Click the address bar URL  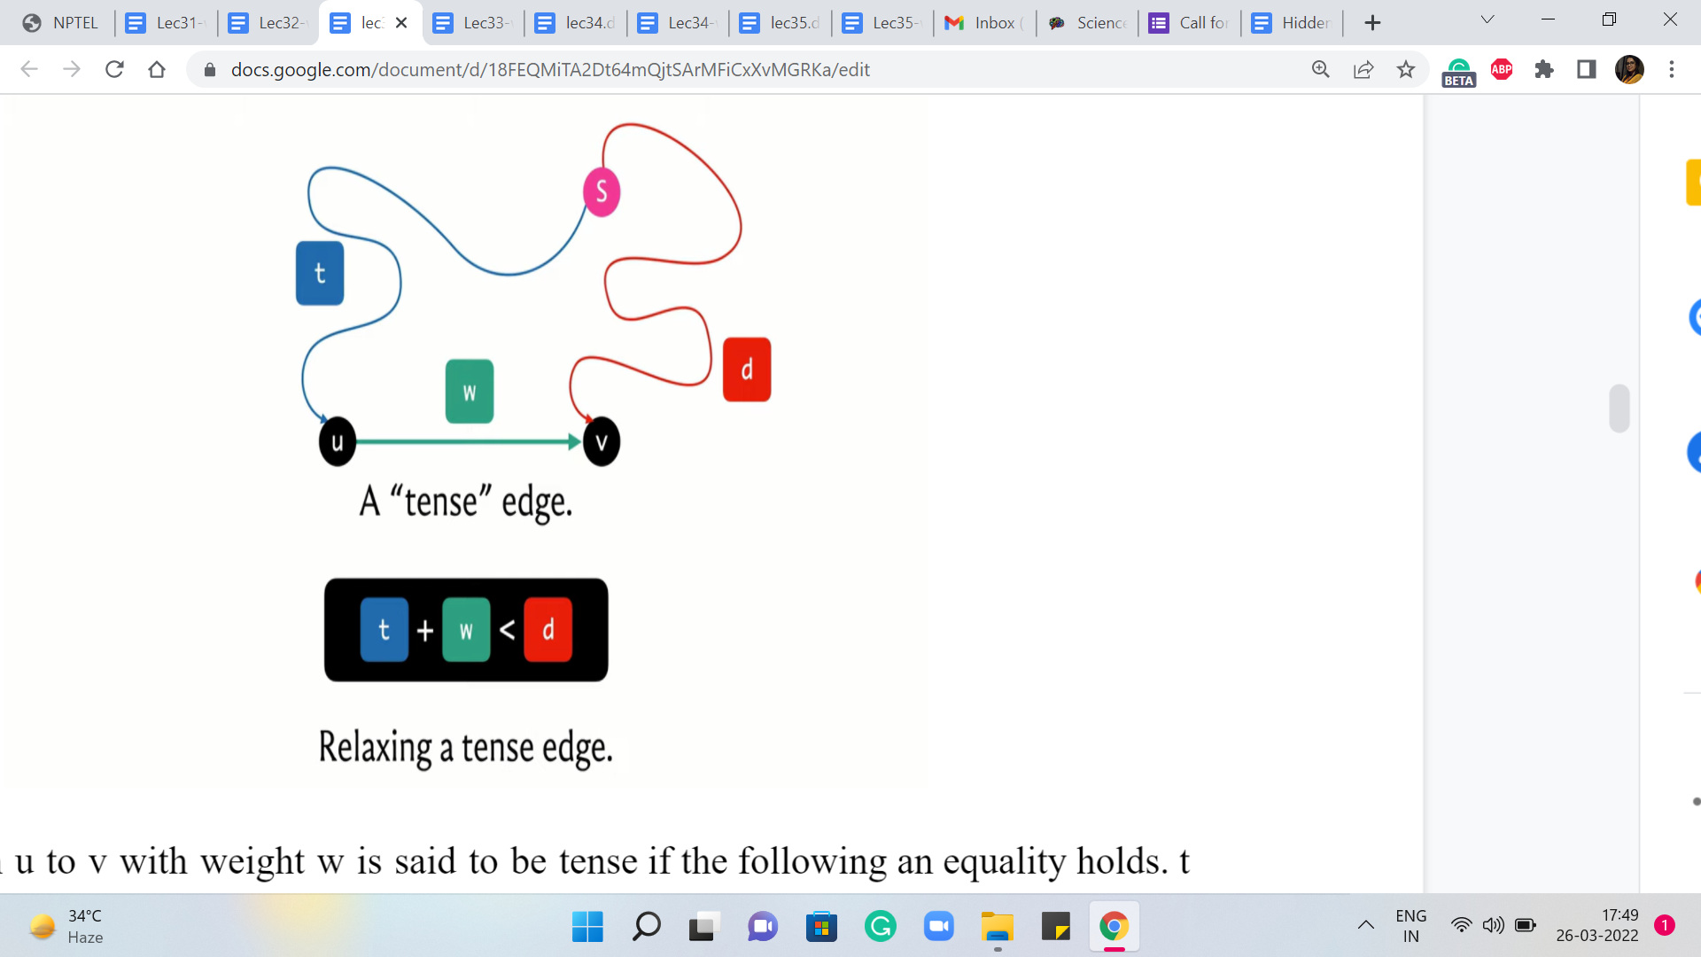549,69
